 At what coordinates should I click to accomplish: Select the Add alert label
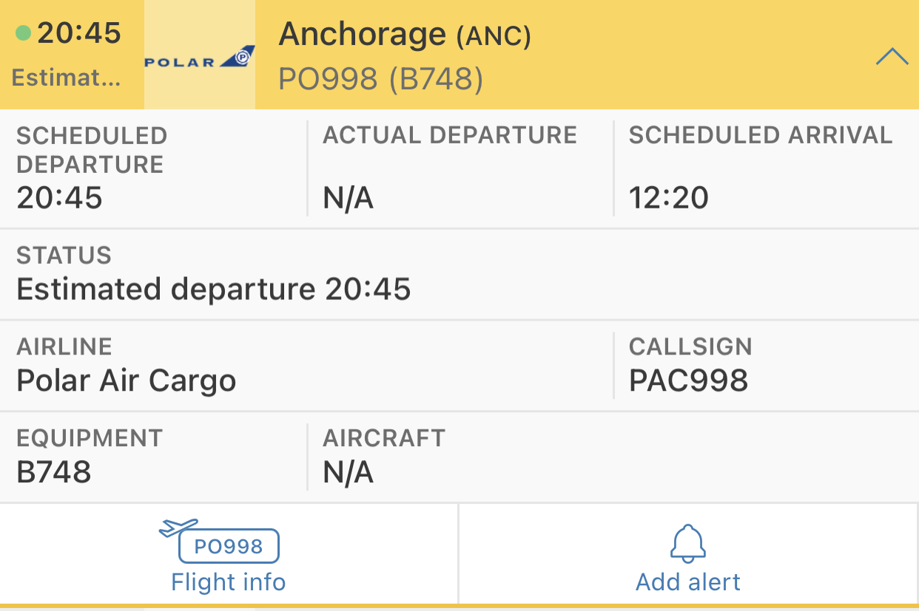click(688, 582)
